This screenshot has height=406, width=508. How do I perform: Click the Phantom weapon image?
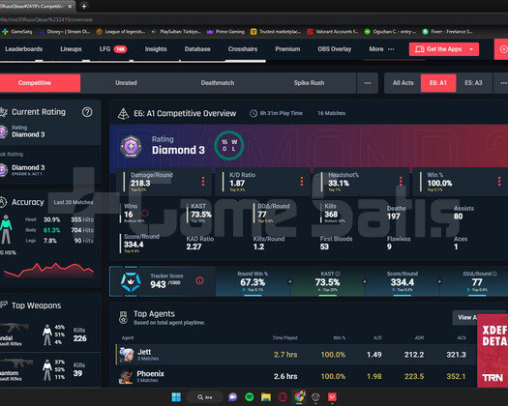tap(16, 362)
